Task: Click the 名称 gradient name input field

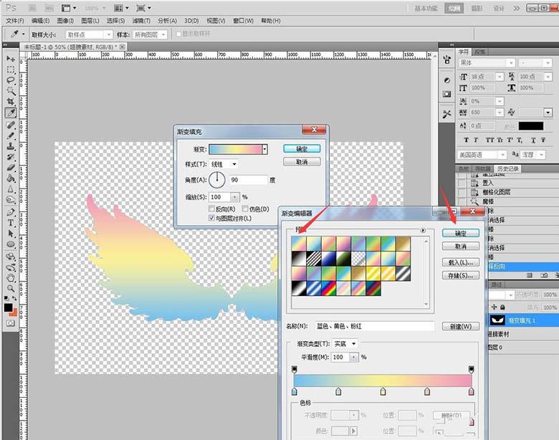Action: point(376,326)
